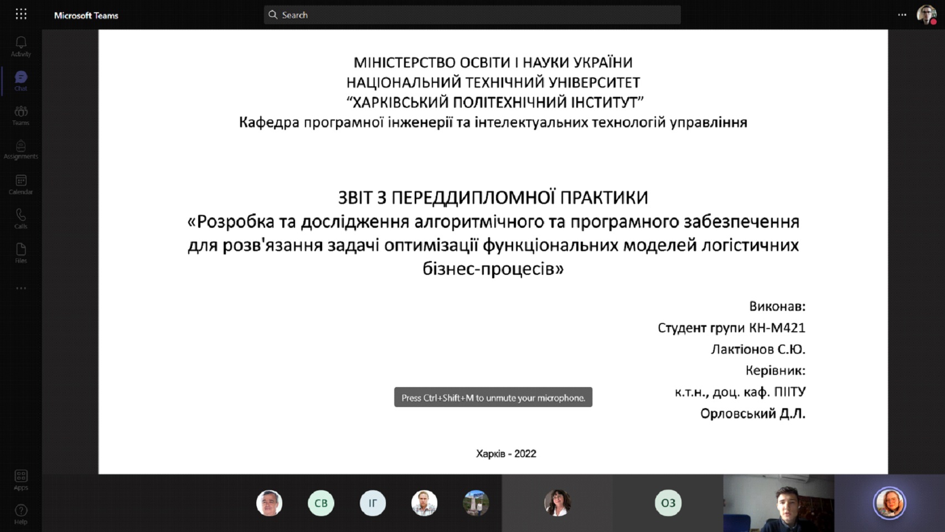Open Settings and more menu in title bar

(902, 15)
